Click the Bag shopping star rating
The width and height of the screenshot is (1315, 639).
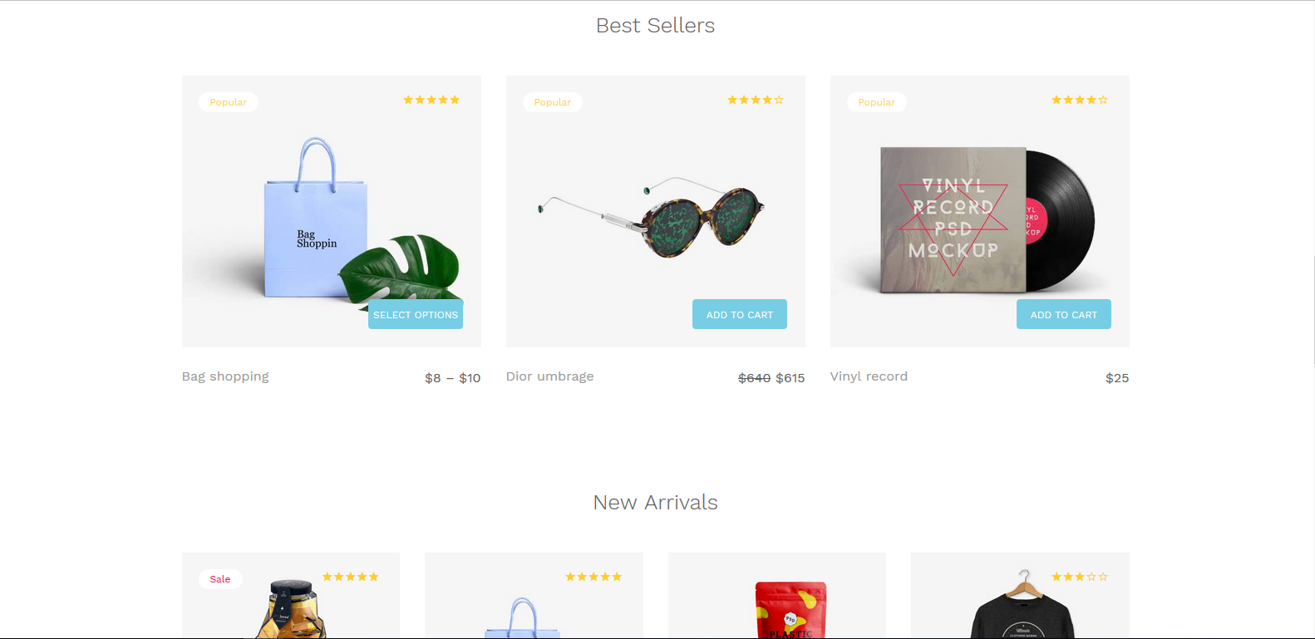(x=431, y=100)
